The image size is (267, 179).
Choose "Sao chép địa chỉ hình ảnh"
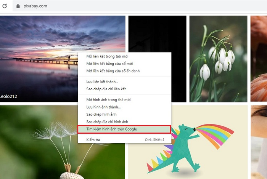point(124,121)
